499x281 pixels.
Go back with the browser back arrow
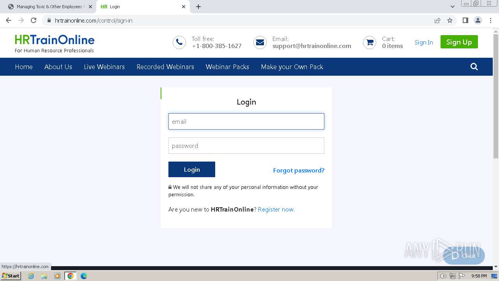tap(9, 20)
